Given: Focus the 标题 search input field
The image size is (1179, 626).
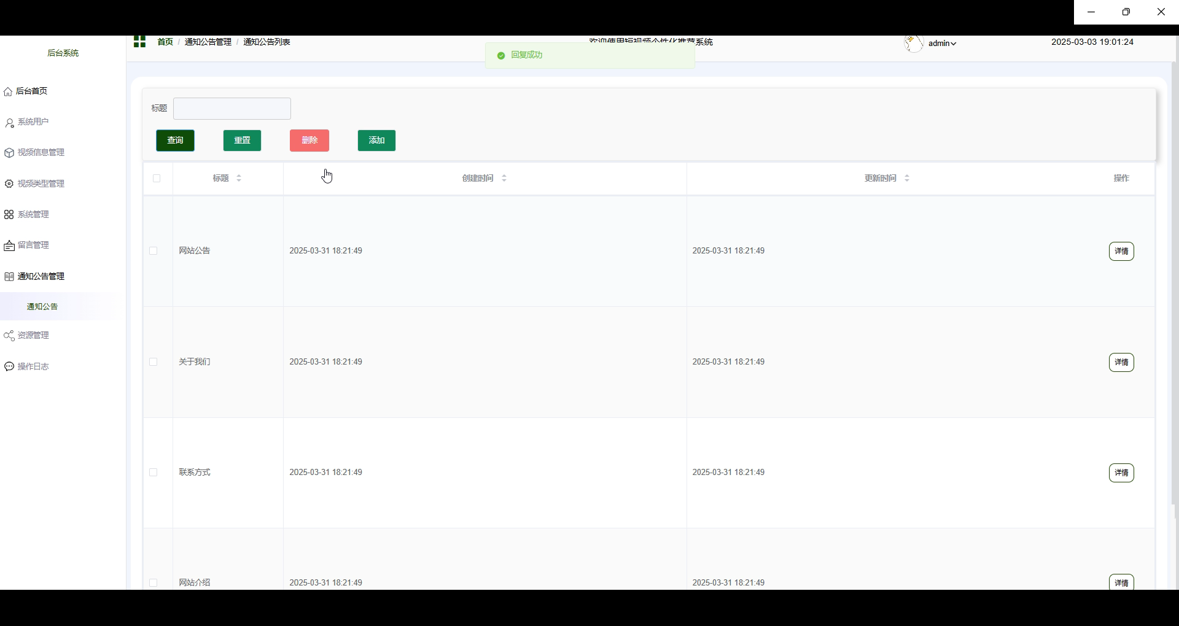Looking at the screenshot, I should point(232,109).
